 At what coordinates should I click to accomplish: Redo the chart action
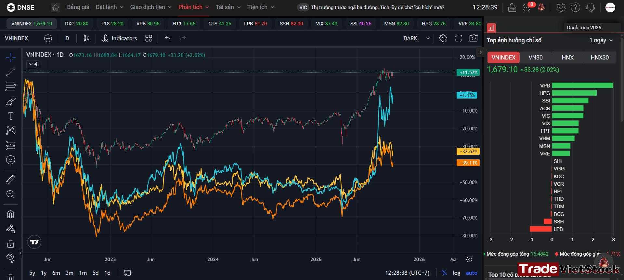(x=183, y=38)
